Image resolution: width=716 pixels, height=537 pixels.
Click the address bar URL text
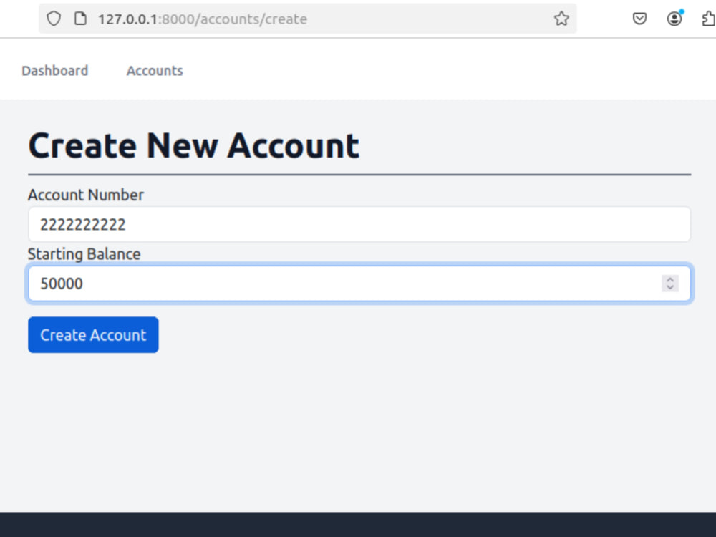click(203, 19)
